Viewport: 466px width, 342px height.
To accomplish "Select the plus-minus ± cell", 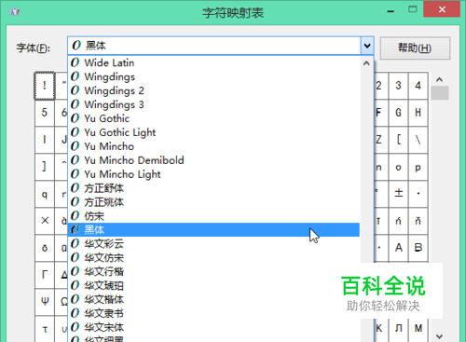I will tap(399, 194).
